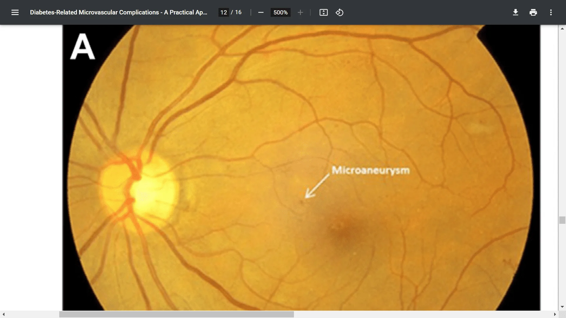Select the page number field showing 12
The image size is (566, 318).
[x=223, y=12]
